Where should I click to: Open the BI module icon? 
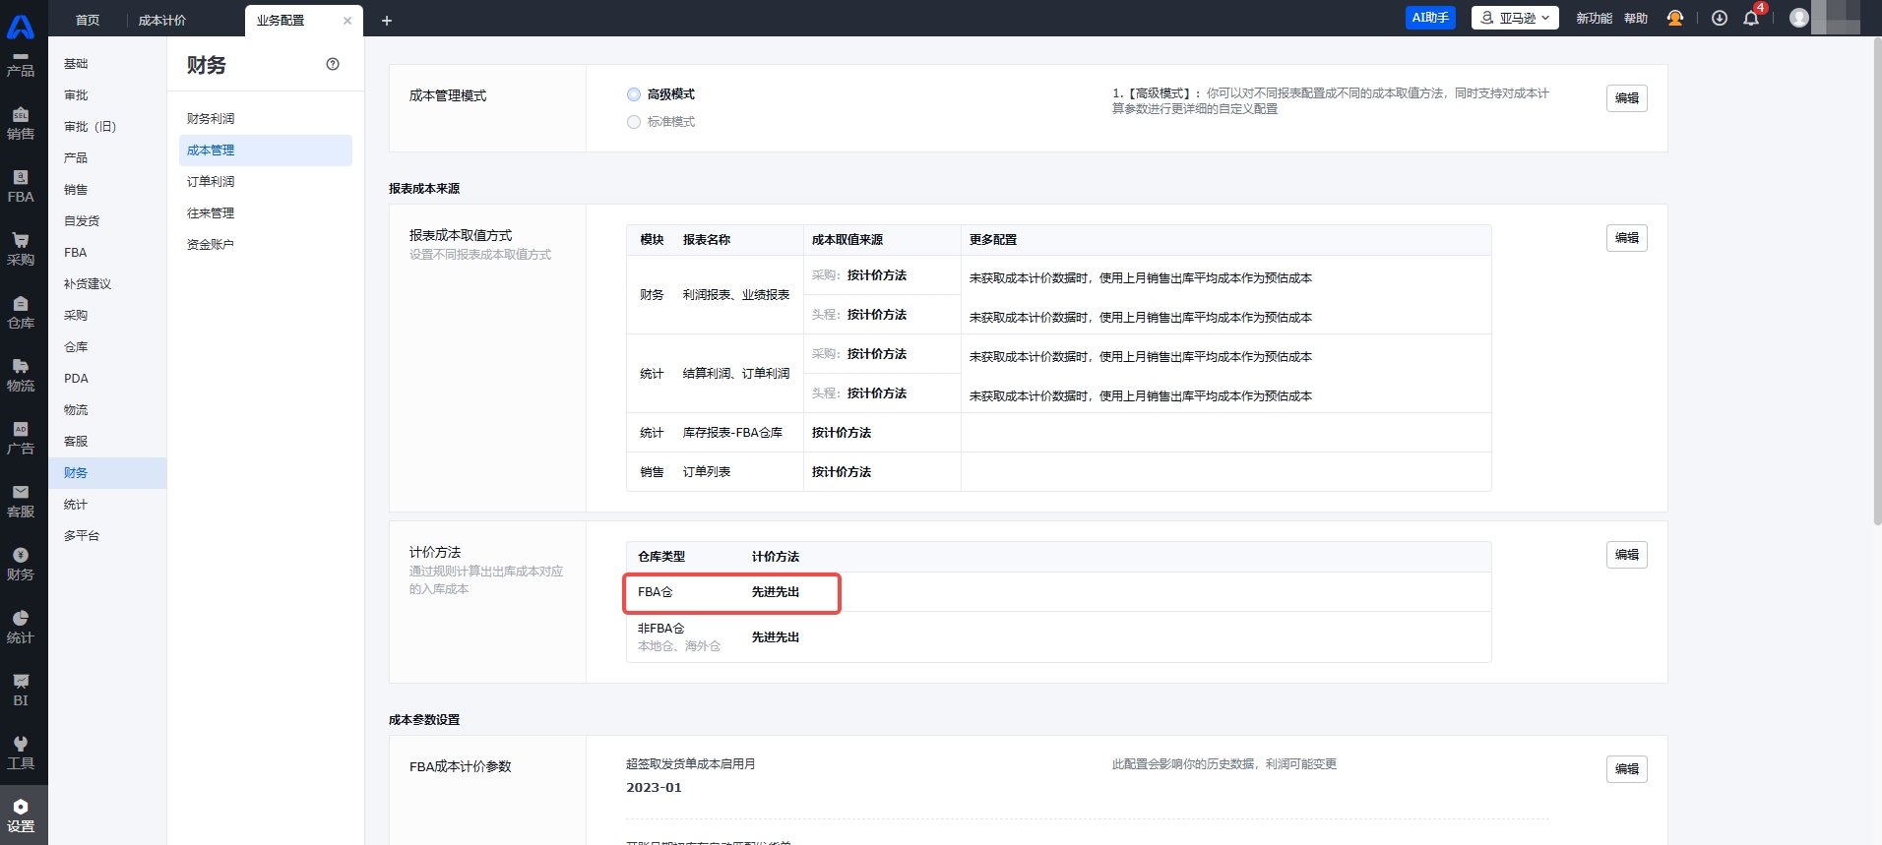point(21,690)
